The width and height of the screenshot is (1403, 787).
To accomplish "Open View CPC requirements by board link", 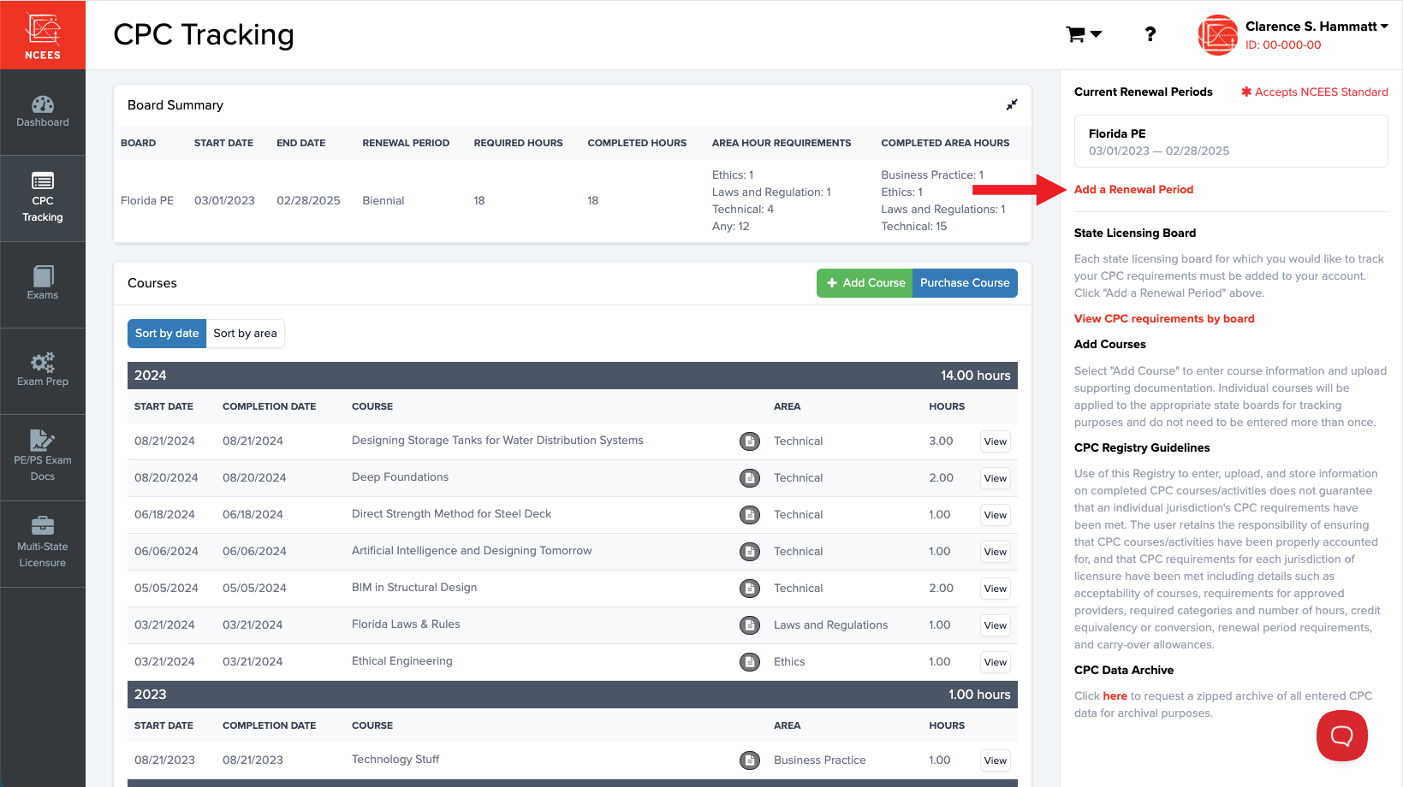I will click(x=1164, y=319).
